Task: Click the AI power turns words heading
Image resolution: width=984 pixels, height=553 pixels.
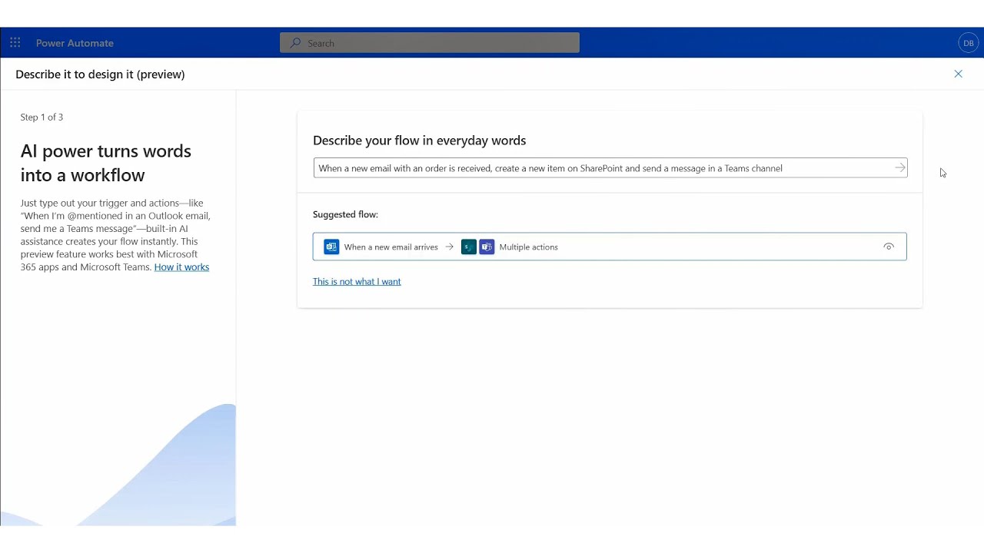Action: click(x=106, y=163)
